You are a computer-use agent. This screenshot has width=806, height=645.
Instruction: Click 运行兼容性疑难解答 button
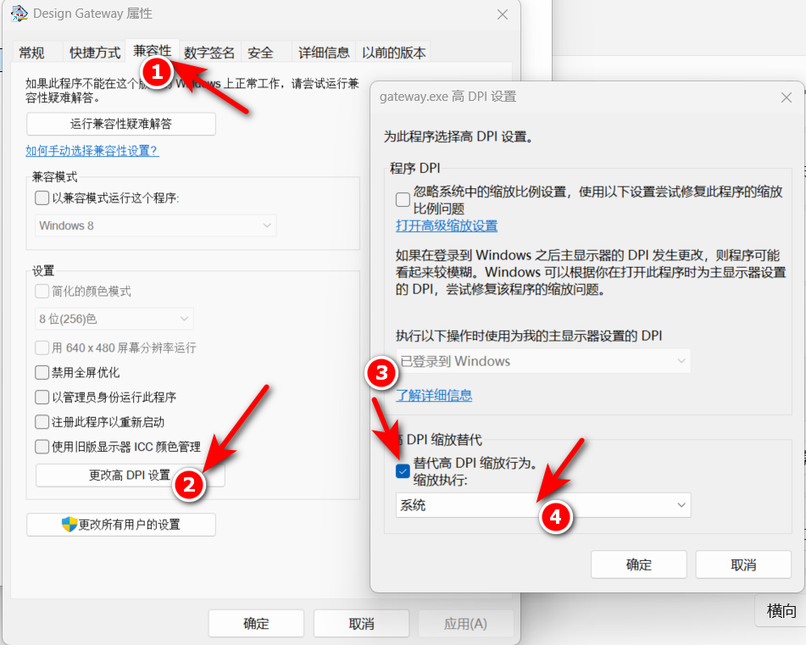click(121, 124)
